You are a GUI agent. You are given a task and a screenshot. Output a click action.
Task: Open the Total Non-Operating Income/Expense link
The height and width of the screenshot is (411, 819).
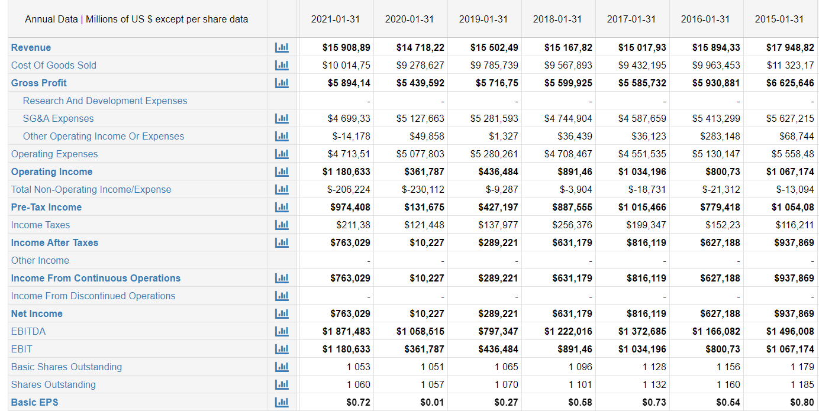click(91, 189)
